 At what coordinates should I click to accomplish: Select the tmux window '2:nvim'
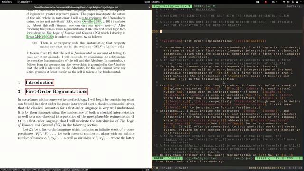click(181, 168)
